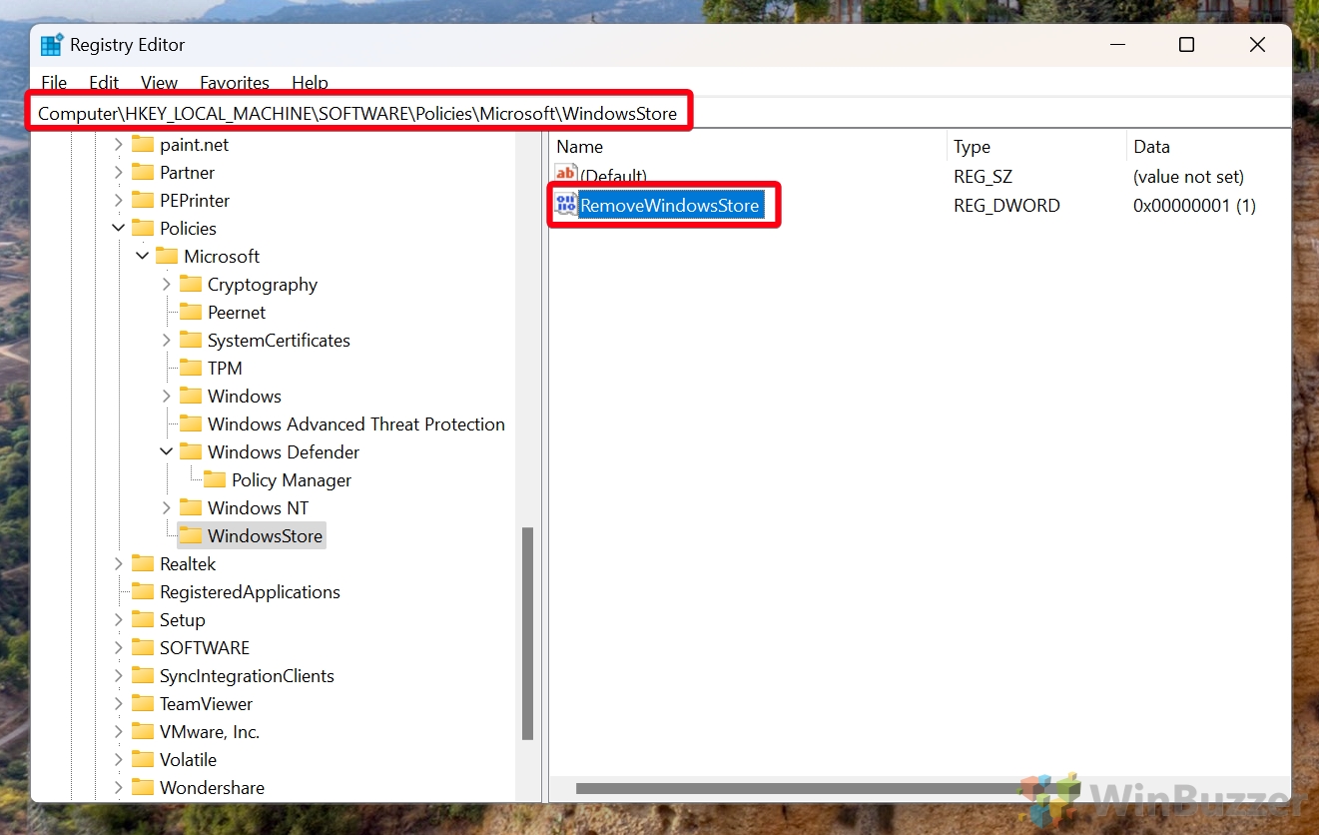Collapse the Microsoft key
This screenshot has width=1319, height=835.
click(x=143, y=257)
